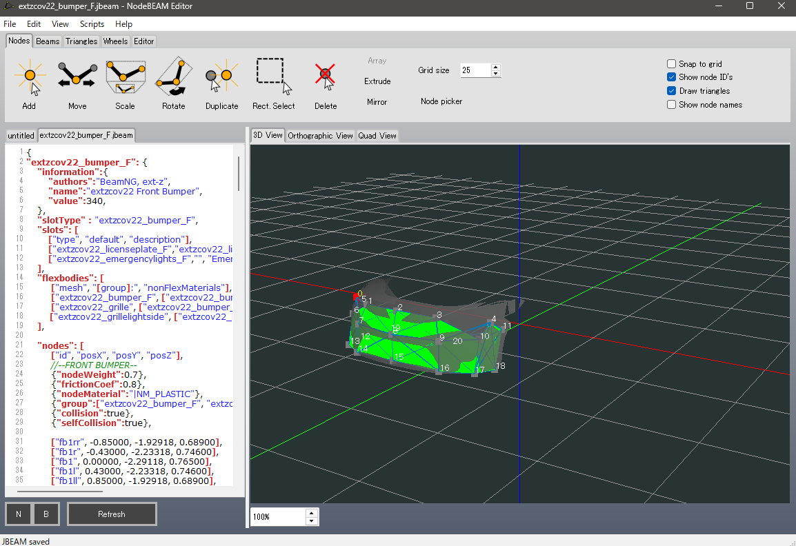Turn on Show node names
Screen dimensions: 796x546
[672, 105]
